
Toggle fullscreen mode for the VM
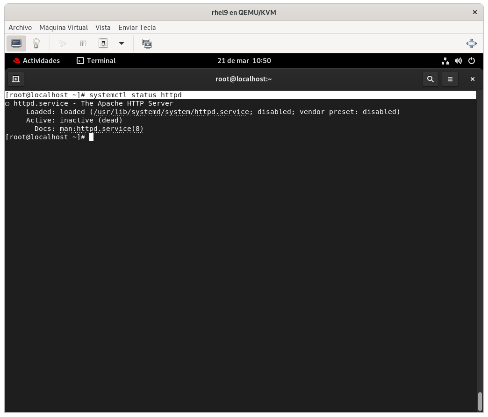click(x=471, y=43)
